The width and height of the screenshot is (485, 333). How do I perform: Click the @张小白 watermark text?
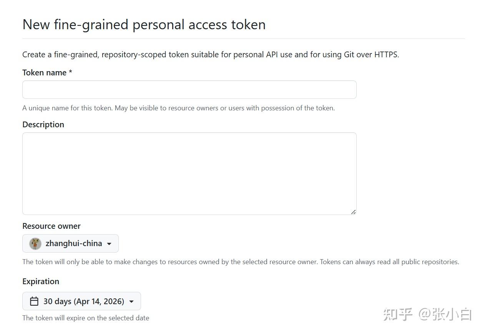(x=445, y=314)
